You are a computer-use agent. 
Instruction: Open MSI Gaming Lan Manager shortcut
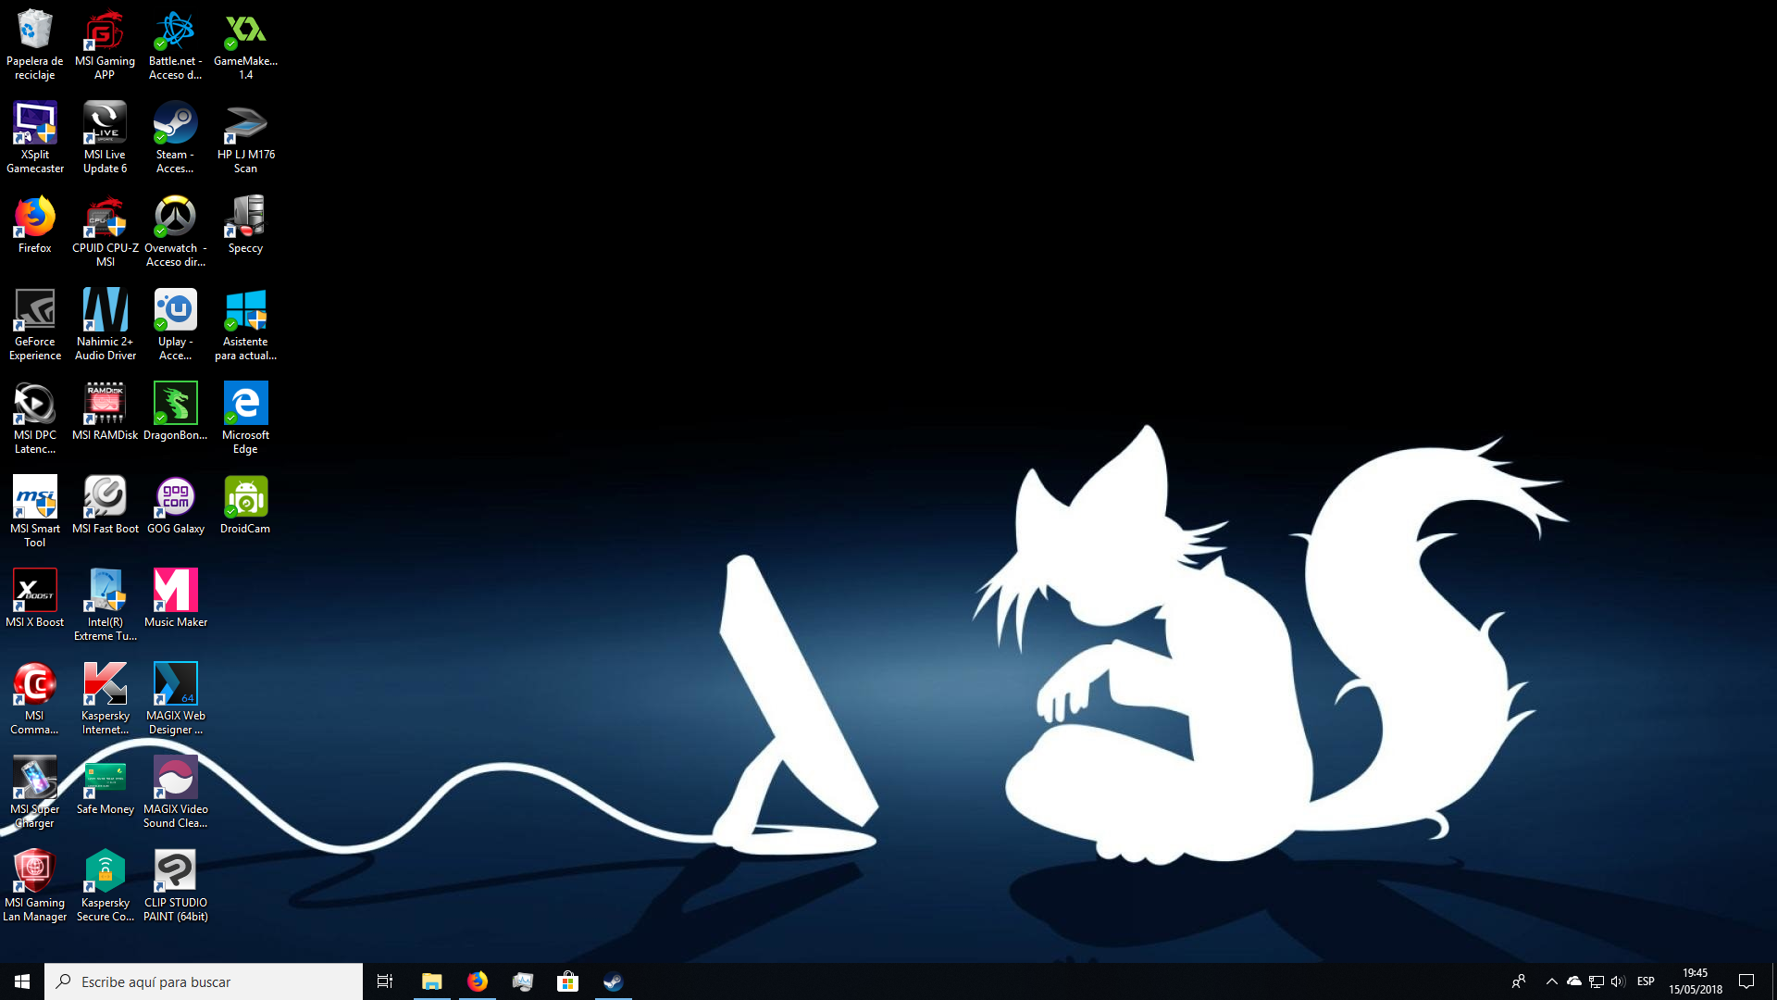pos(35,886)
